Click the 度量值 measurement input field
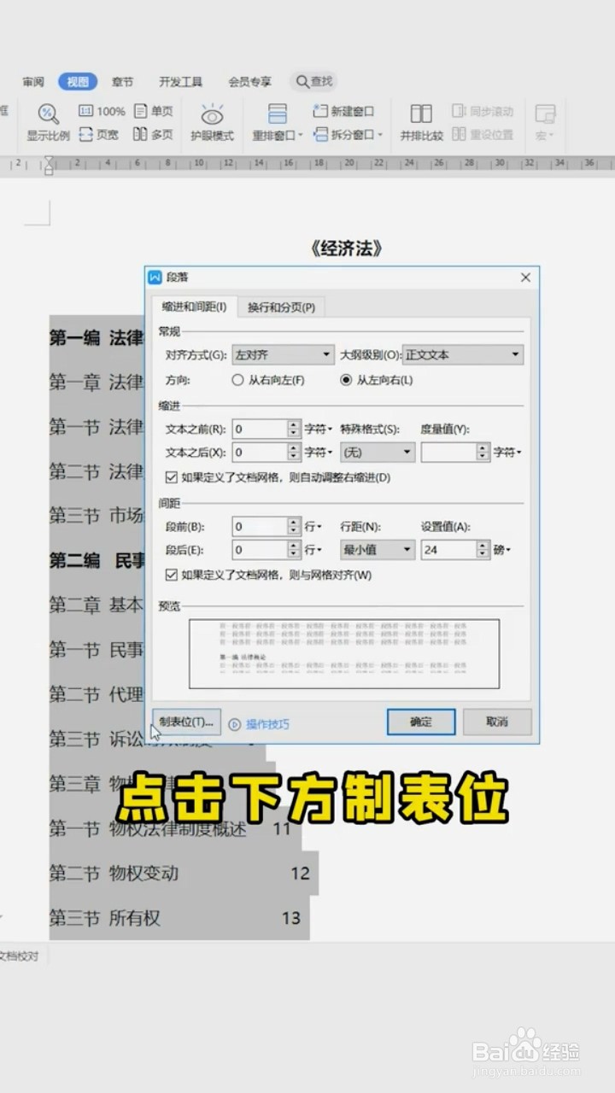The width and height of the screenshot is (615, 1093). [448, 452]
